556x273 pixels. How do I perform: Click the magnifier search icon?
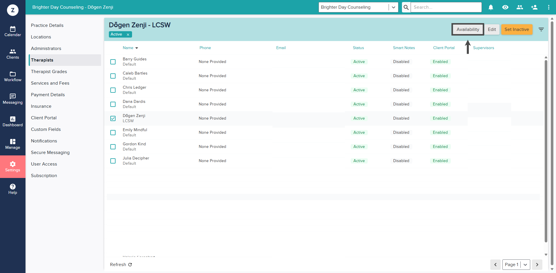pyautogui.click(x=406, y=7)
